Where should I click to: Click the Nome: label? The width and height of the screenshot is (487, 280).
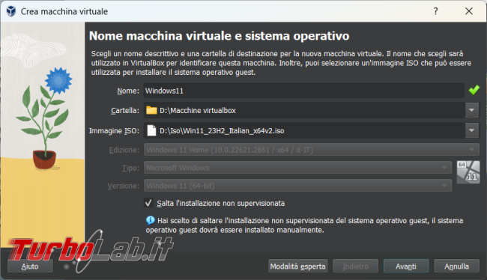[128, 91]
